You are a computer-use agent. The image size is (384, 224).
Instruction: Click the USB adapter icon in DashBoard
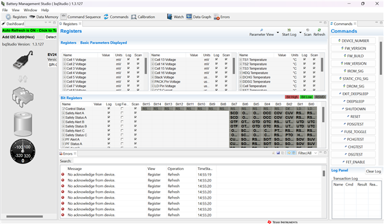tap(23, 59)
